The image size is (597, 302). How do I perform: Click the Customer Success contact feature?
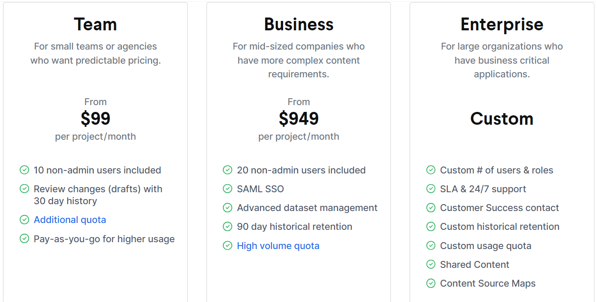pos(499,208)
